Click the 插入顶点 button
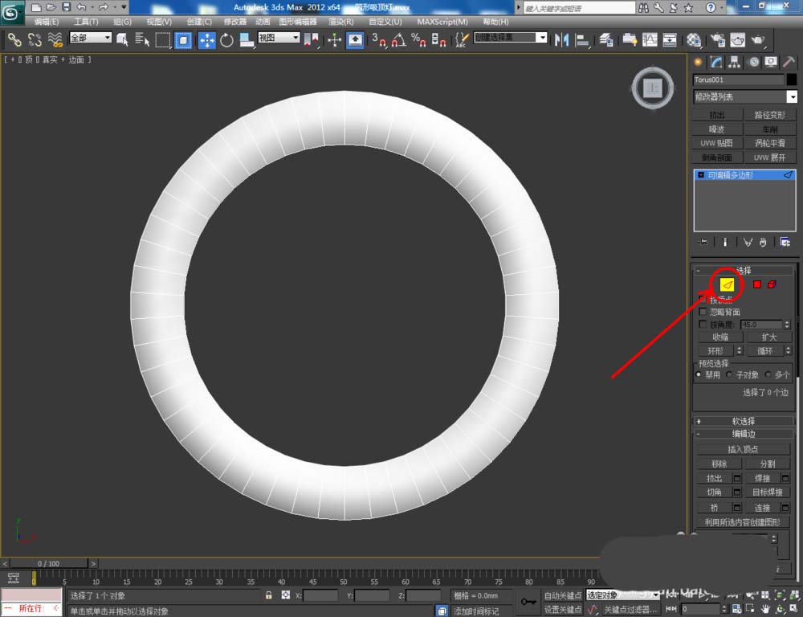The height and width of the screenshot is (617, 803). 743,449
